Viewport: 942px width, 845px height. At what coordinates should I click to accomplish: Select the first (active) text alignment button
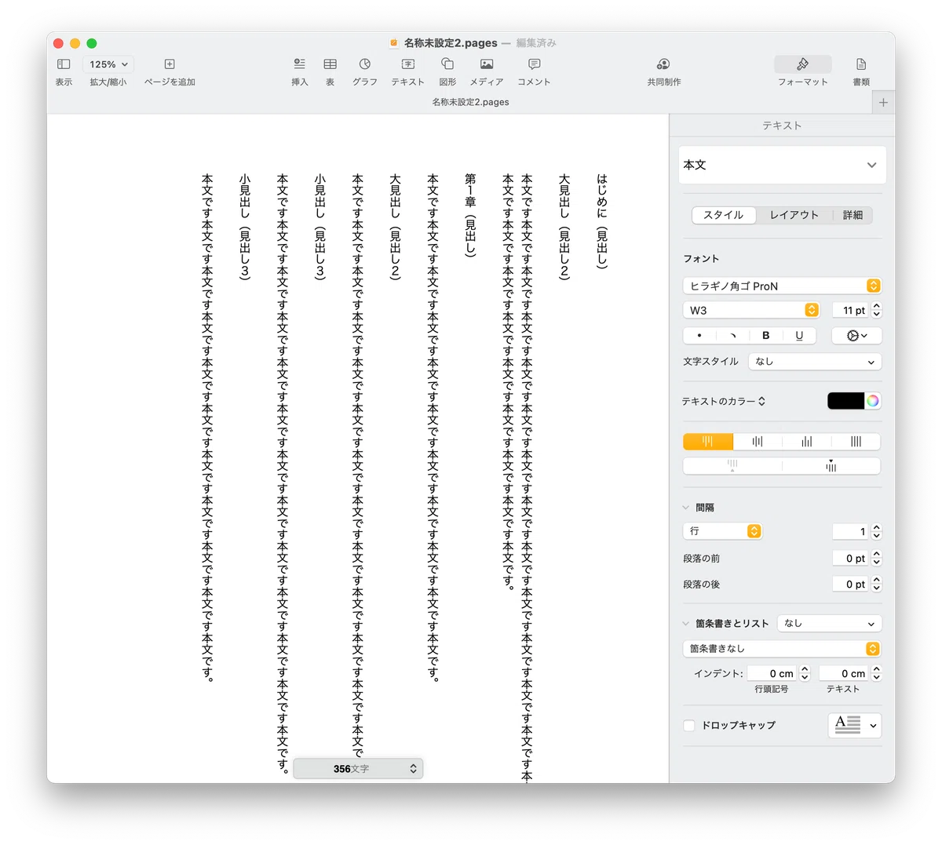(x=708, y=442)
